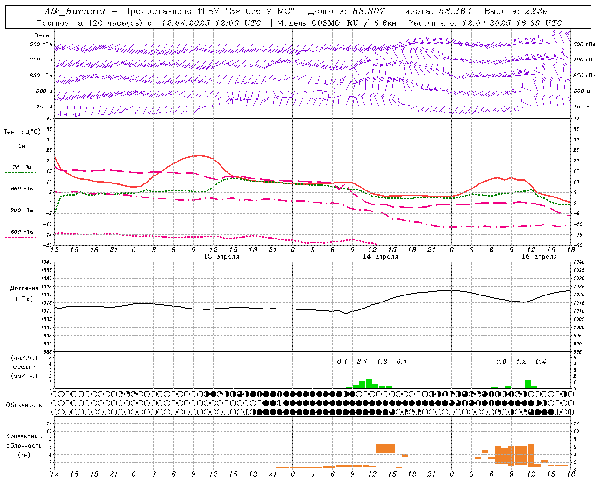Click the 14 апреля date label
This screenshot has height=478, width=598.
(380, 257)
